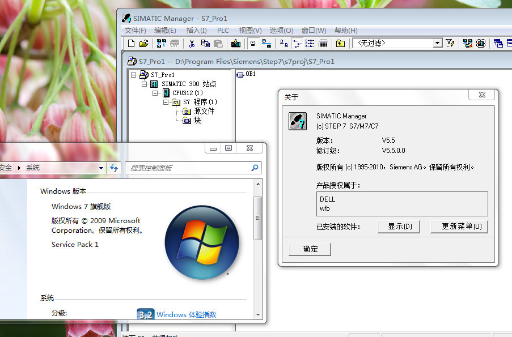This screenshot has height=337, width=512.
Task: Click the Open Project folder icon
Action: 144,43
